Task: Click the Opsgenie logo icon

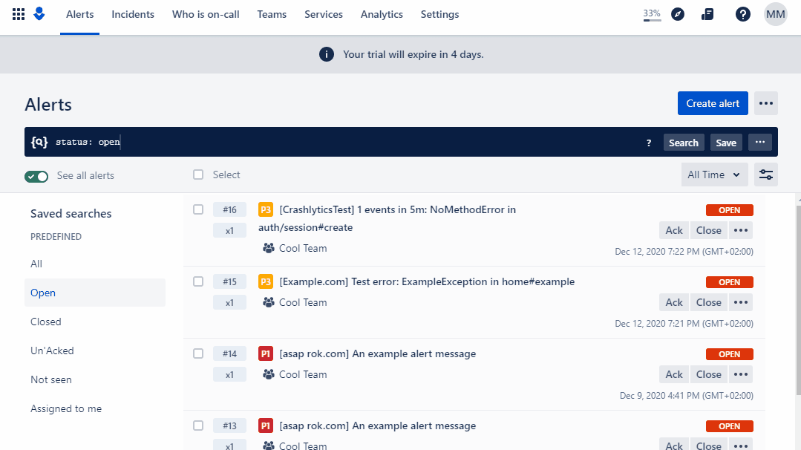Action: coord(39,14)
